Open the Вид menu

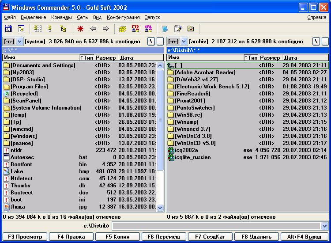(x=98, y=17)
